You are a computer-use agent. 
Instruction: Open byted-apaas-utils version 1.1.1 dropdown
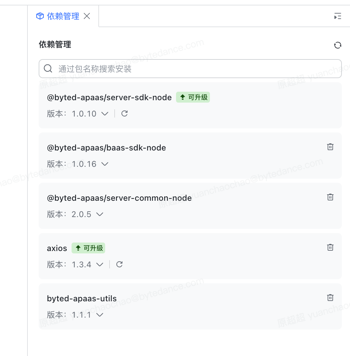[x=100, y=315]
